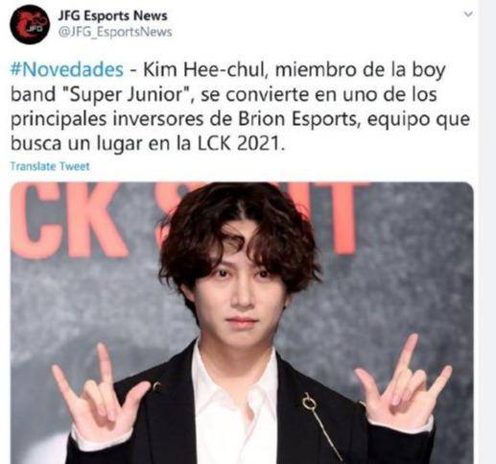
Task: Open the #Novedades hashtag link
Action: point(66,69)
